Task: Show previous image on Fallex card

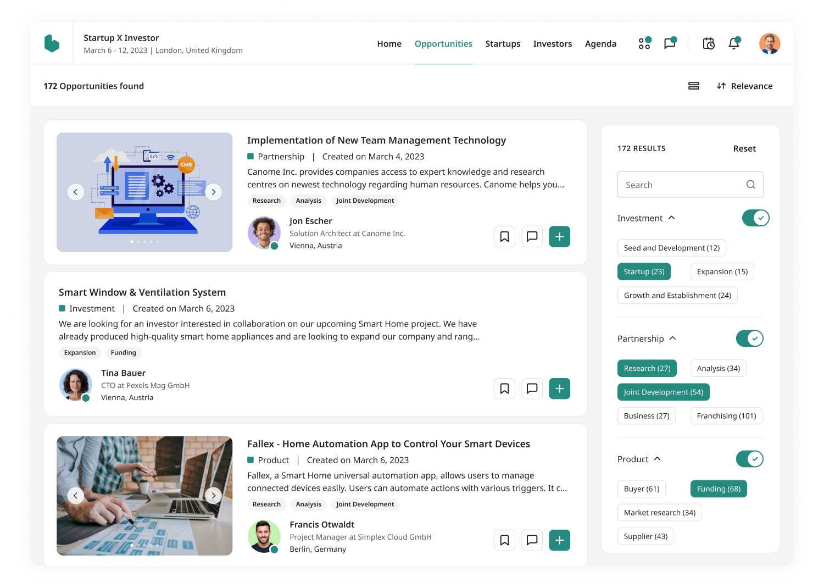Action: click(76, 495)
